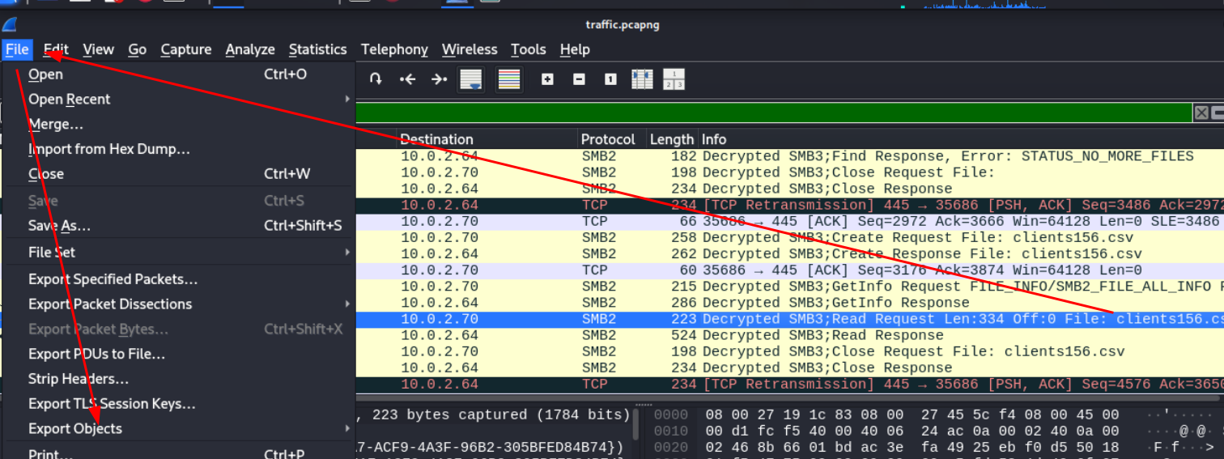Click the zoom in (plus) icon

tap(548, 79)
